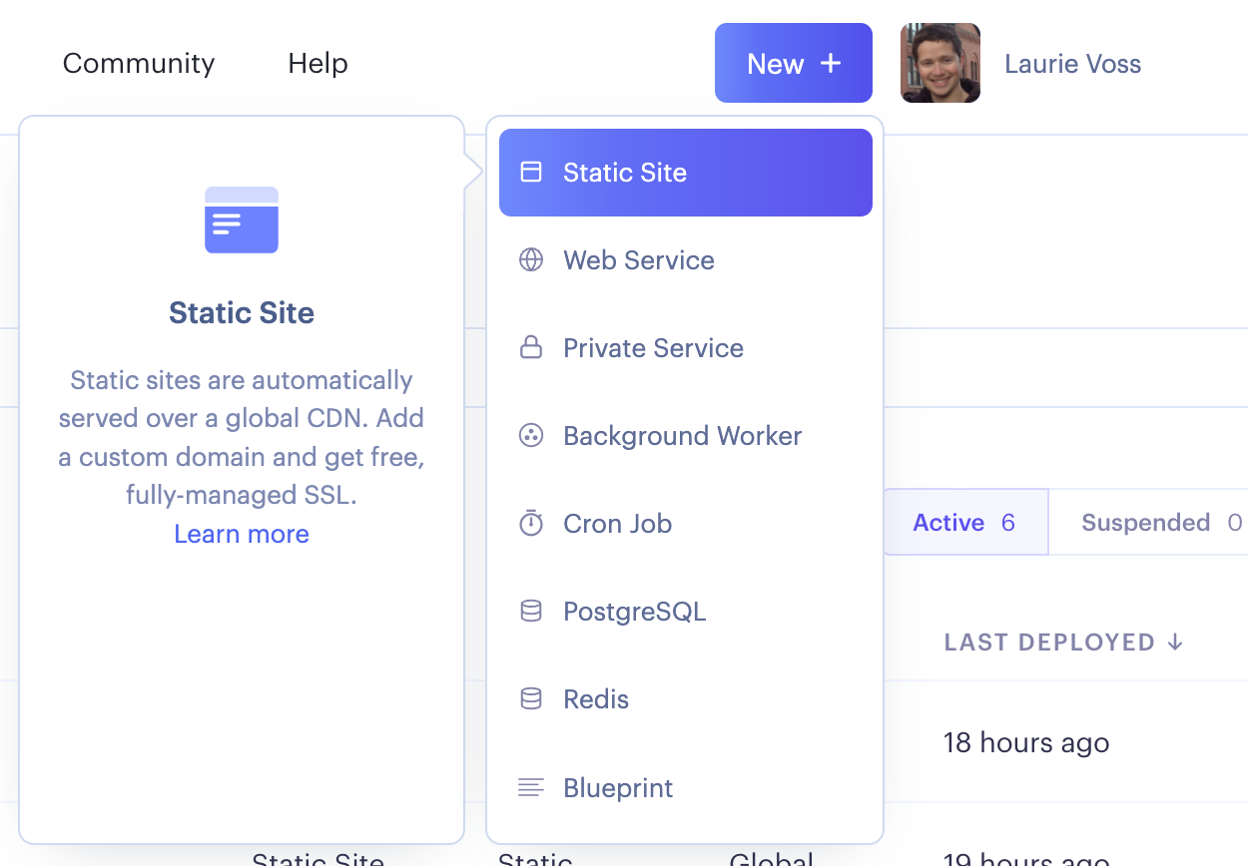Open the Help link
Screen dimensions: 1248x866
(317, 64)
